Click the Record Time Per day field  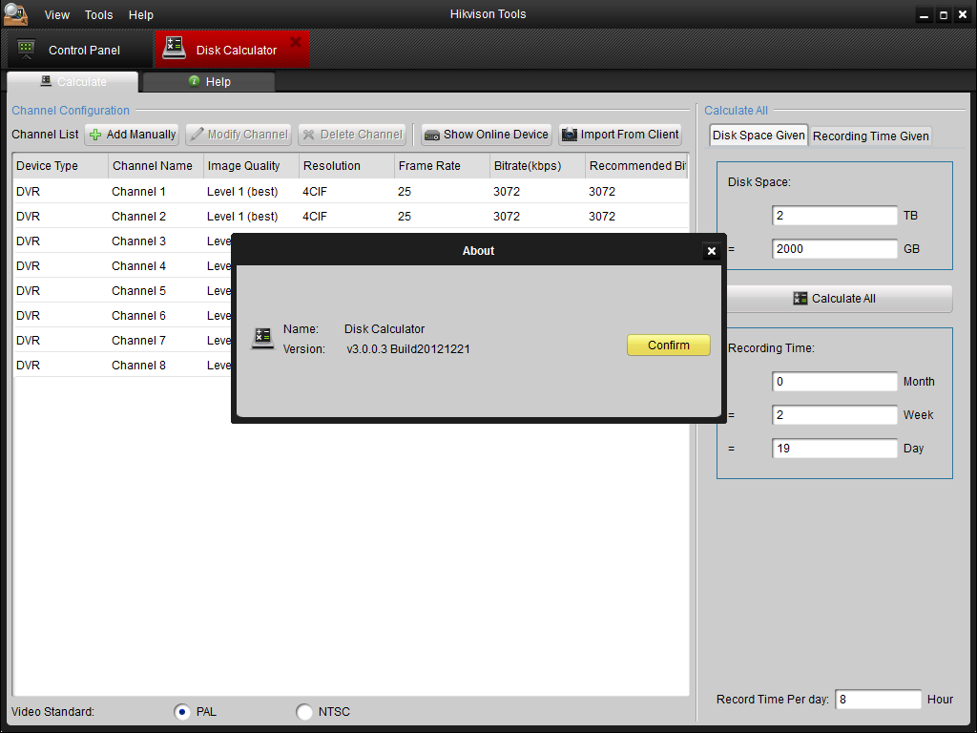(878, 700)
